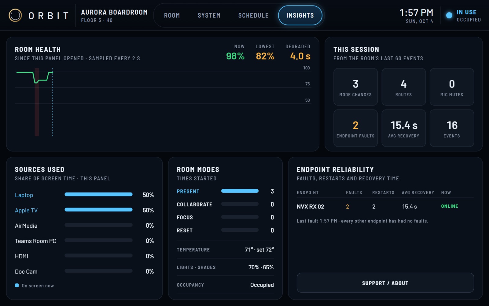Click the Lowest 82% health value
The height and width of the screenshot is (306, 489).
click(x=265, y=56)
